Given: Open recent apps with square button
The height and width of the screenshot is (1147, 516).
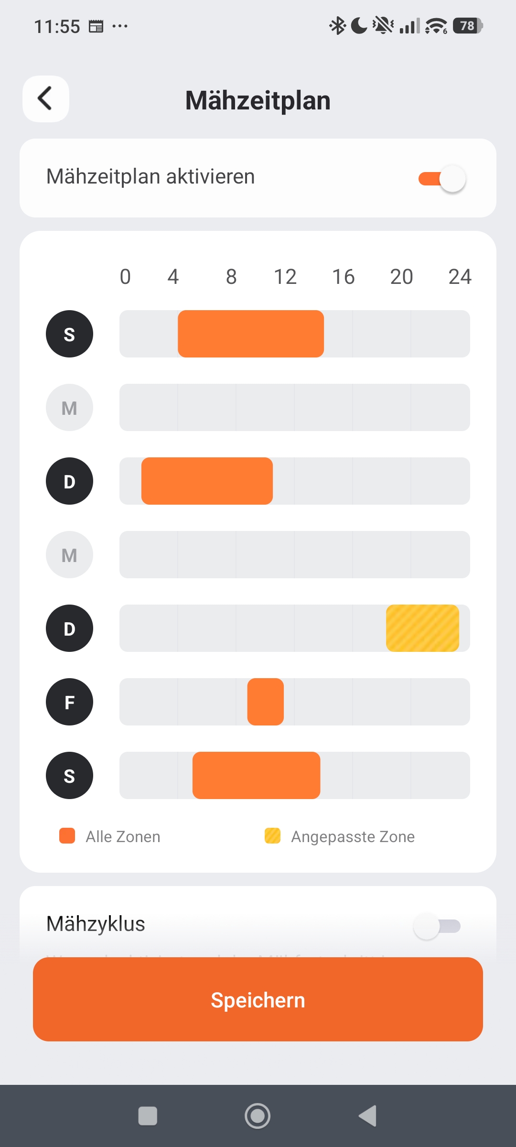Looking at the screenshot, I should 148,1116.
